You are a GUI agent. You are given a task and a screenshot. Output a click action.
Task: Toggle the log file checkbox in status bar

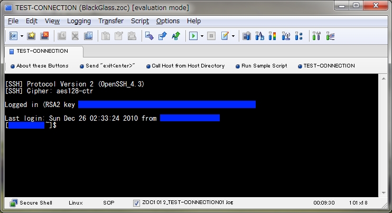tap(136, 203)
